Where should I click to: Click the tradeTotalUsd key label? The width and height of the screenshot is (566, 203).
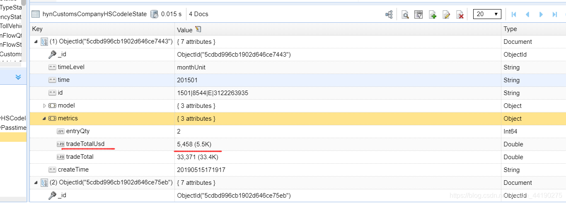pyautogui.click(x=85, y=144)
